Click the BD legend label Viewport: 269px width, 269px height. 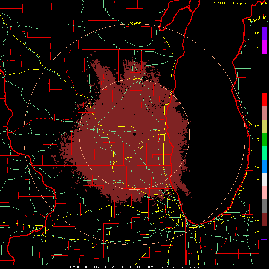(x=257, y=127)
